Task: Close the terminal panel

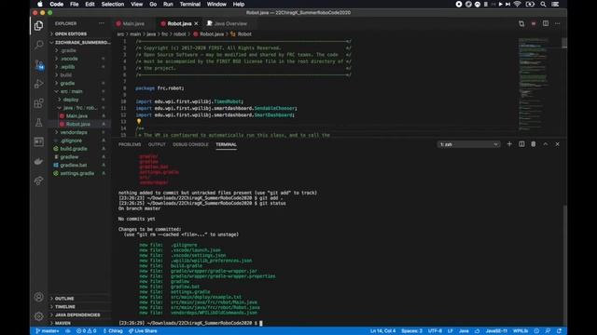Action: pos(558,144)
